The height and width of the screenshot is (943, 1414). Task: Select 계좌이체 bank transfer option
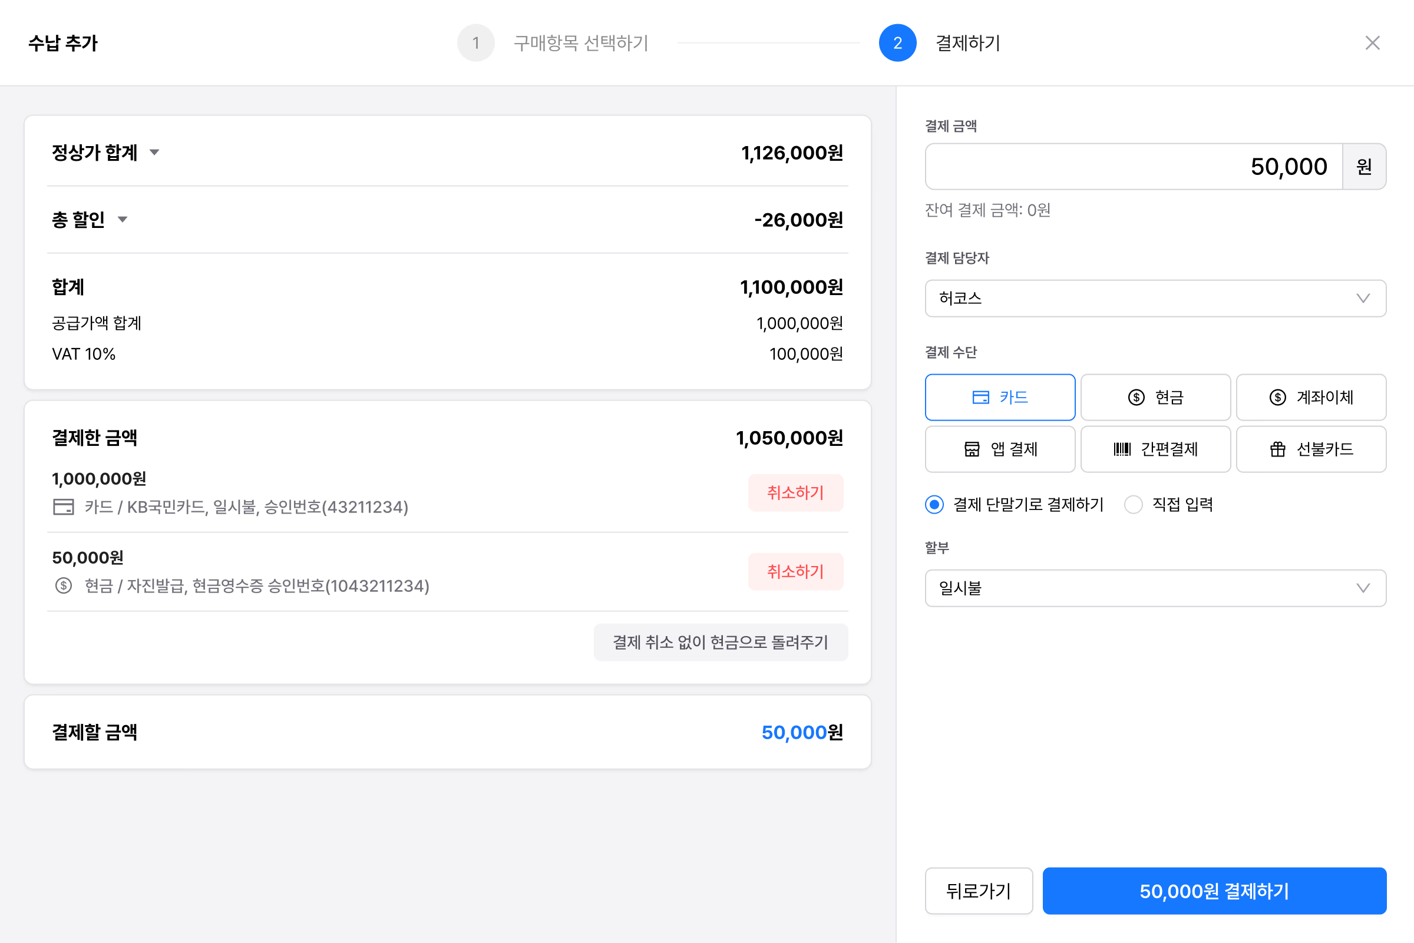tap(1310, 398)
